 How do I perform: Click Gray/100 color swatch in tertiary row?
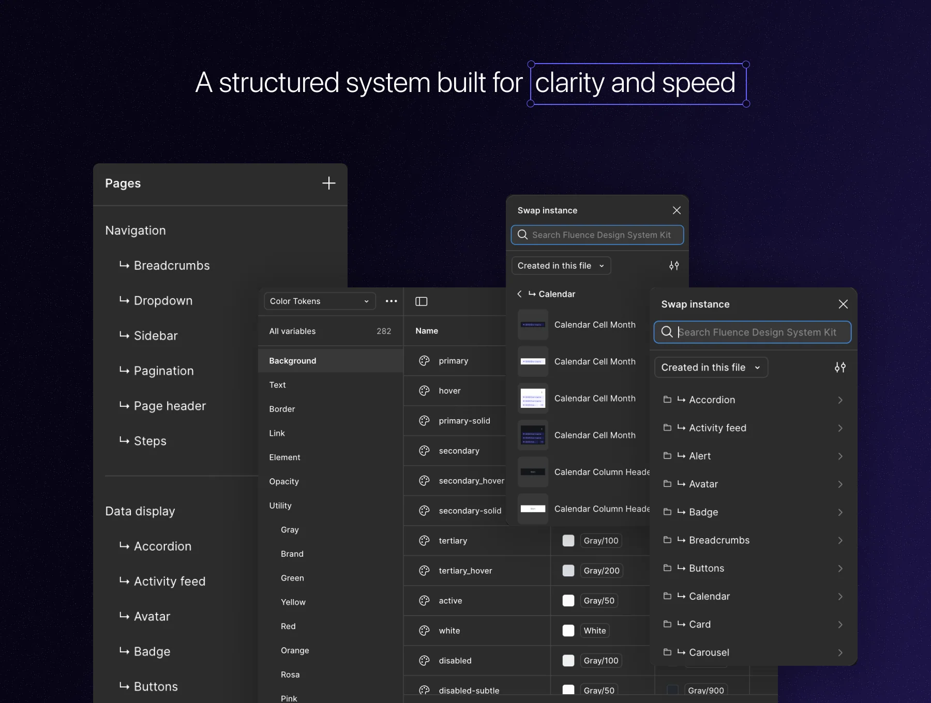tap(568, 541)
